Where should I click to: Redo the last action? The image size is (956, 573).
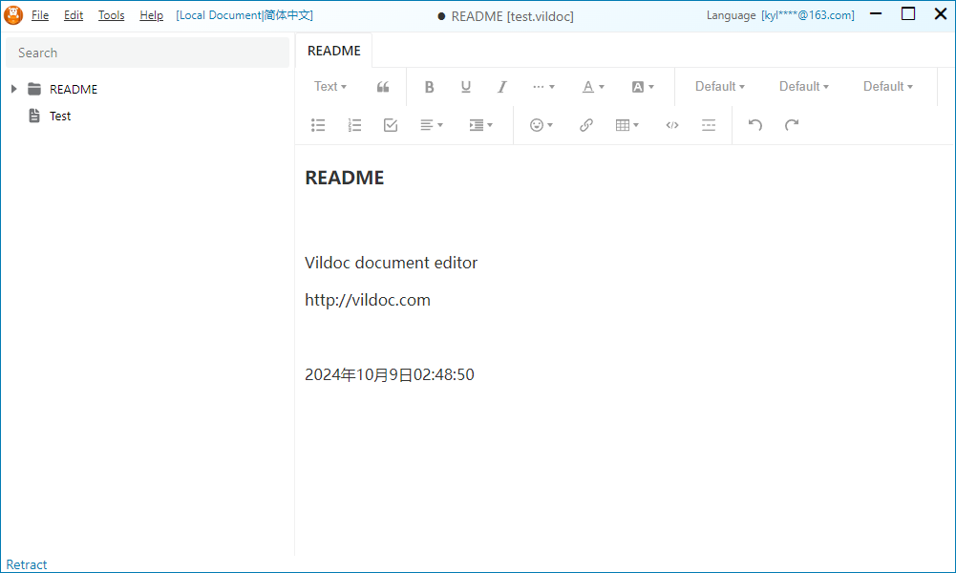[x=792, y=125]
